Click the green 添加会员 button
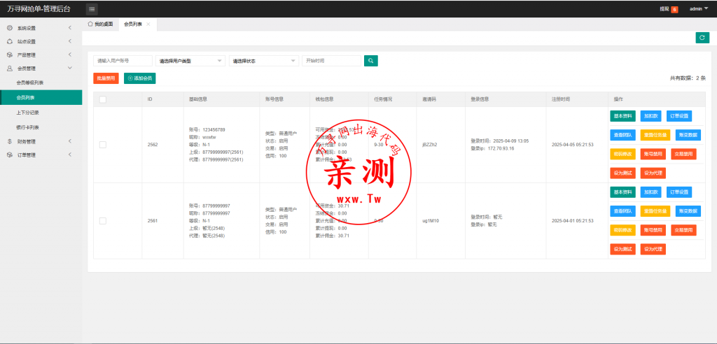 point(140,78)
